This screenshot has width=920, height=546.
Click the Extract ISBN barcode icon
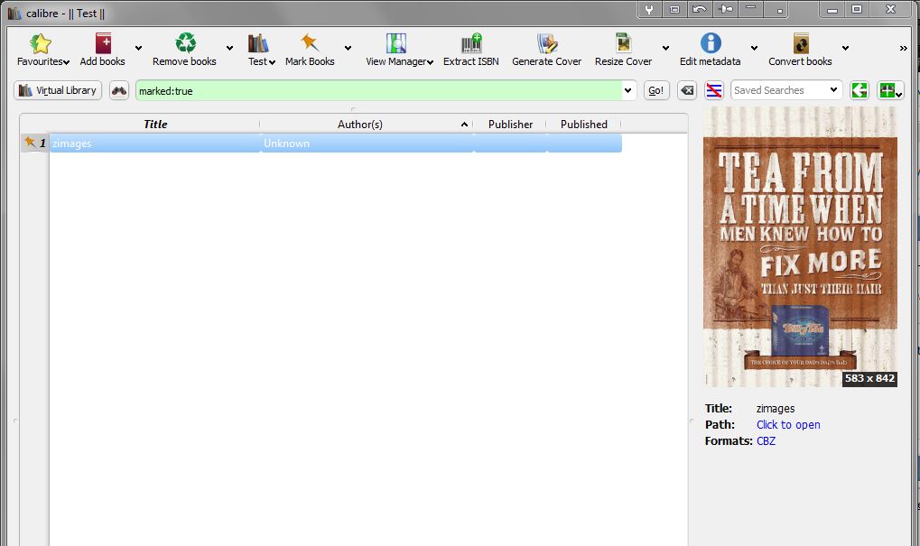[471, 43]
